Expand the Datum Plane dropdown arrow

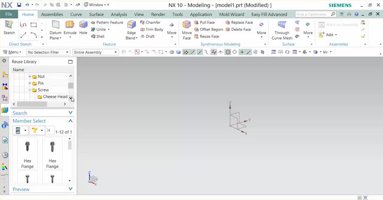(60, 38)
